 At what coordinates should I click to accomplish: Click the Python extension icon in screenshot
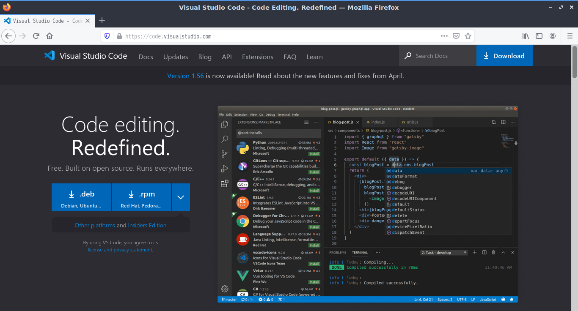(242, 148)
